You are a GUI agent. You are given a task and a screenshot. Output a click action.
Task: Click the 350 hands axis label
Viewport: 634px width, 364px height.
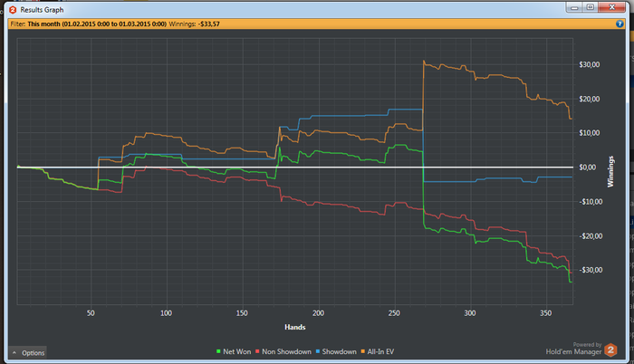point(545,313)
